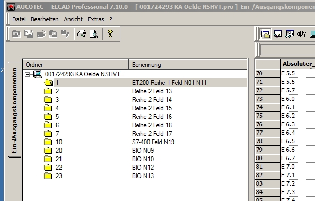Click the empty input field in the right toolbar
The width and height of the screenshot is (315, 201).
[287, 49]
